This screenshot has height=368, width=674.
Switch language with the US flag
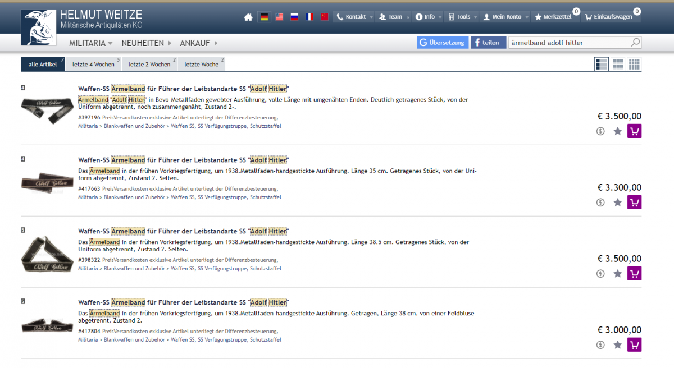[279, 17]
